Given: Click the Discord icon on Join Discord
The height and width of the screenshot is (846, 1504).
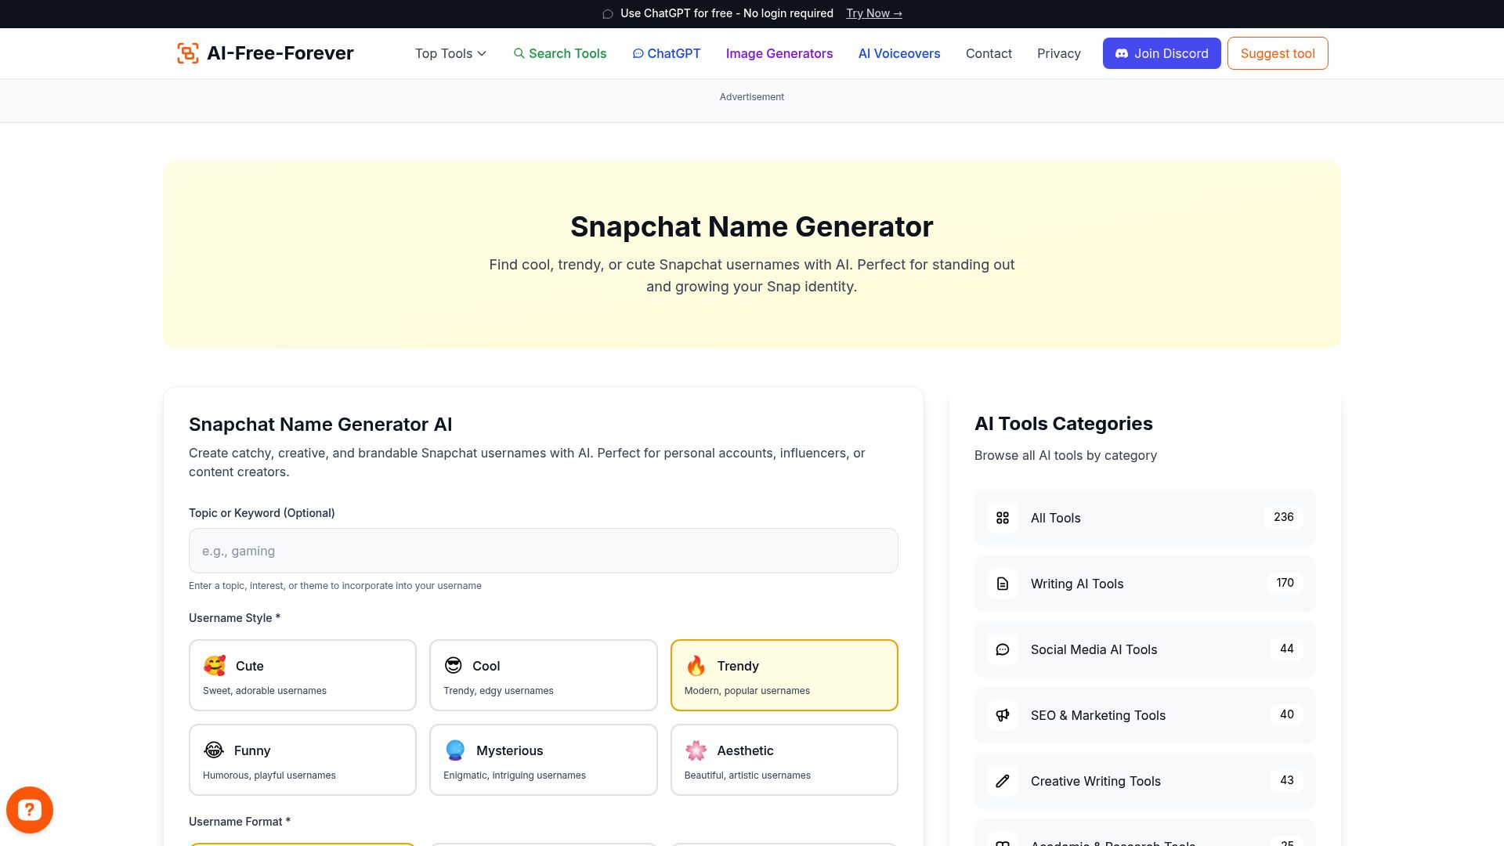Looking at the screenshot, I should [1121, 53].
